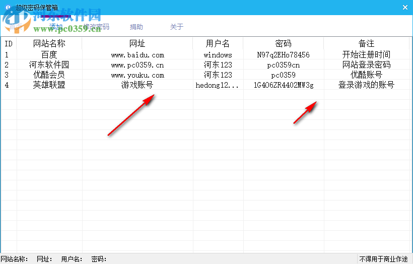Image resolution: width=413 pixels, height=264 pixels.
Task: Select the 登录游戏的账号 remark cell
Action: tap(366, 85)
